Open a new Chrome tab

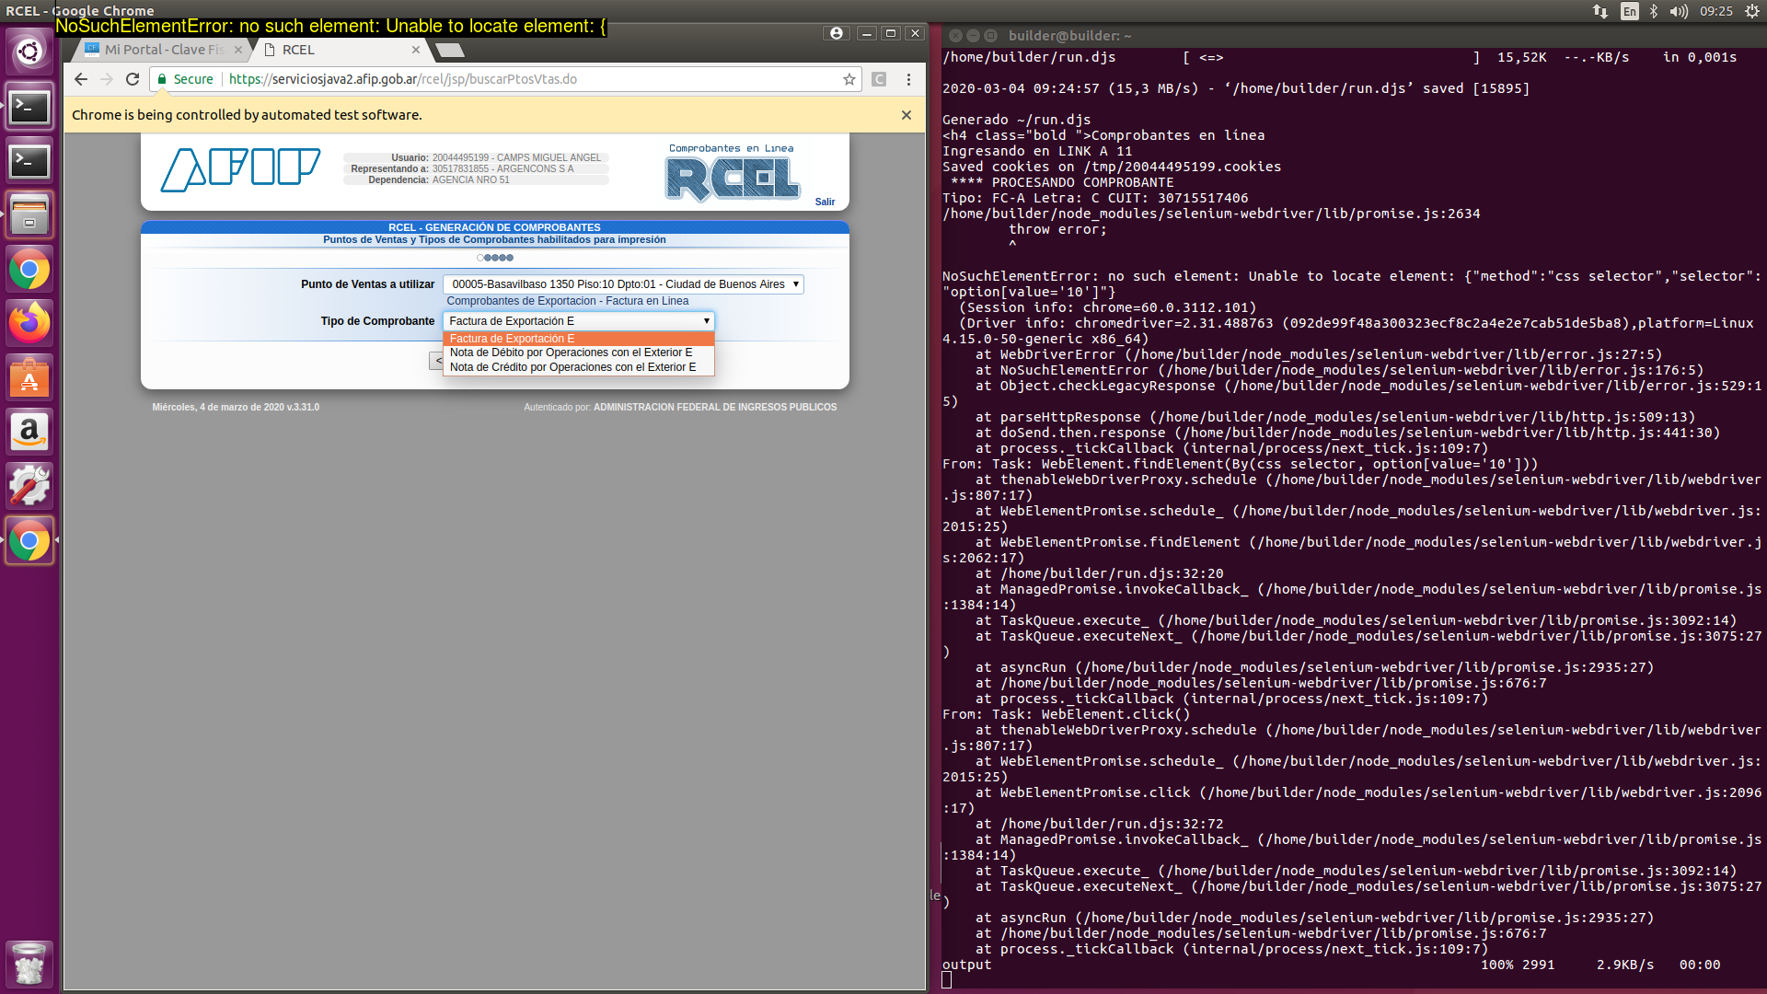click(x=449, y=50)
